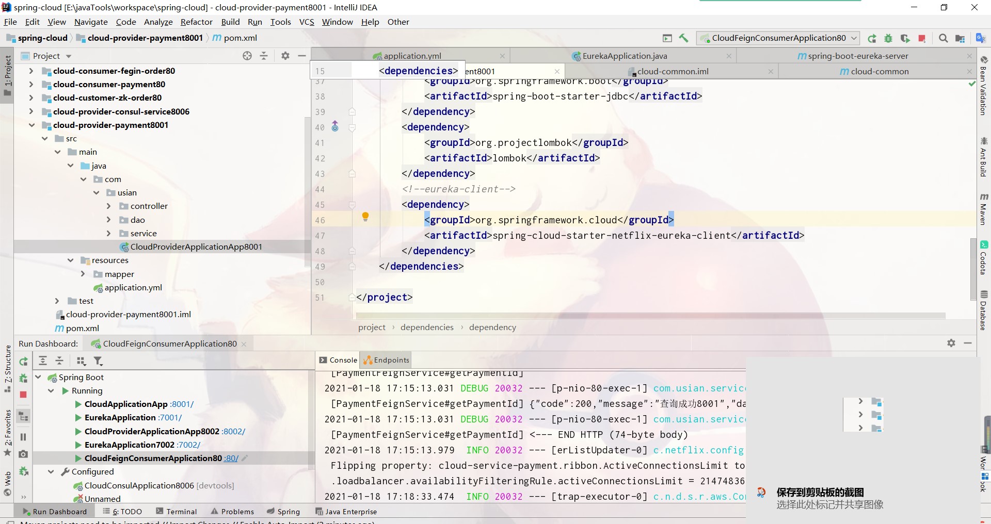Toggle the Bean Validation tool window
The width and height of the screenshot is (991, 524).
(x=984, y=86)
